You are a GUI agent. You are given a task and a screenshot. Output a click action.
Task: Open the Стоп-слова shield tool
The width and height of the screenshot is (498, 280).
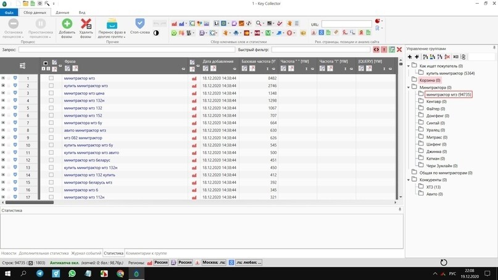point(139,23)
